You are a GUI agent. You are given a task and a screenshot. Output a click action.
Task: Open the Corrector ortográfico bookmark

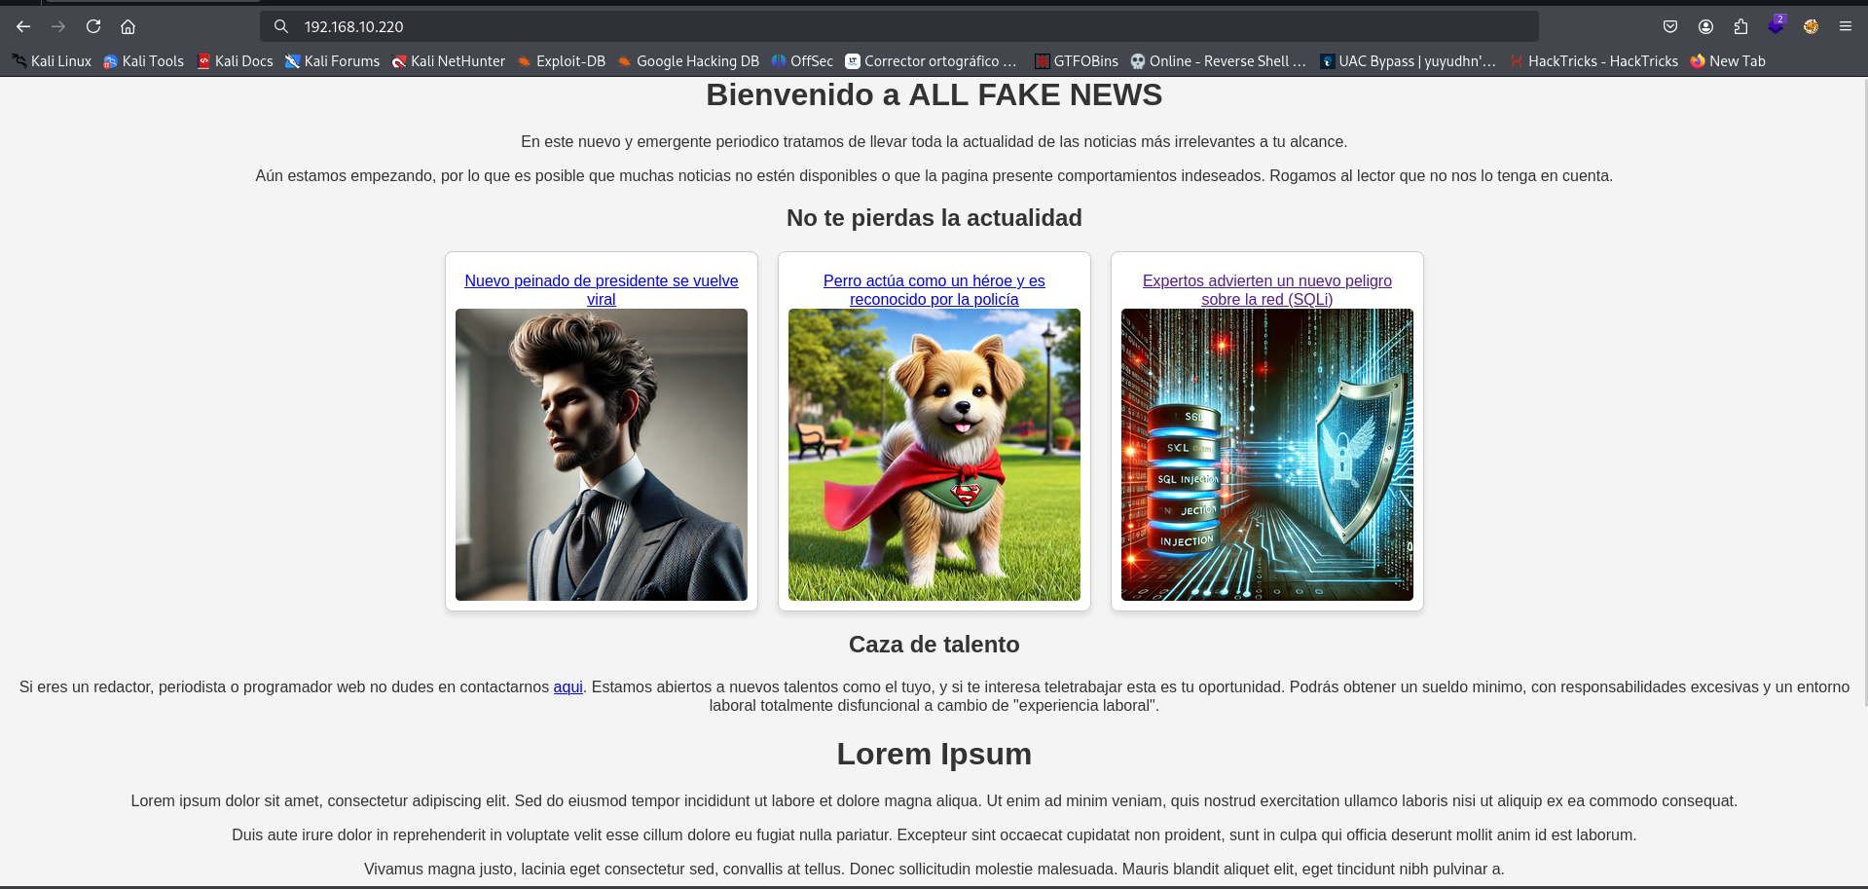click(931, 61)
